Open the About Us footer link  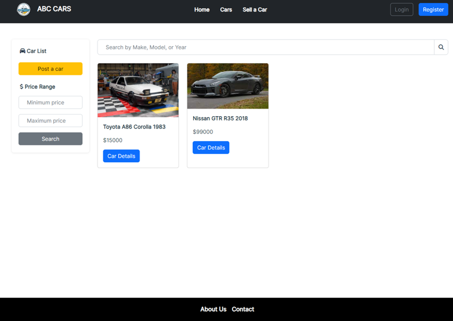213,309
